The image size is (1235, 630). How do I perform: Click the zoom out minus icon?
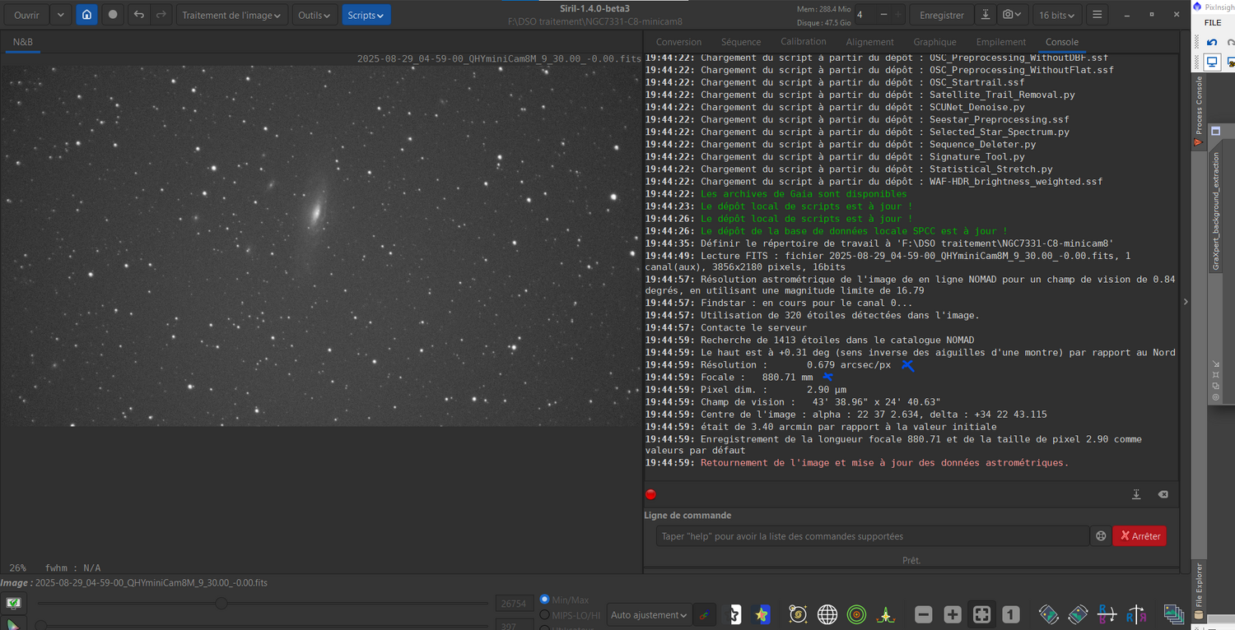pyautogui.click(x=924, y=614)
